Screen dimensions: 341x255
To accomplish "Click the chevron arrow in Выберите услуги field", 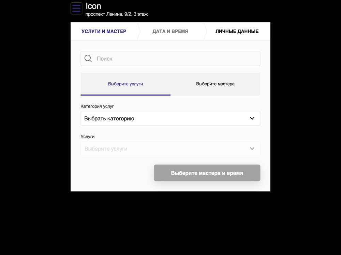I will pyautogui.click(x=252, y=149).
